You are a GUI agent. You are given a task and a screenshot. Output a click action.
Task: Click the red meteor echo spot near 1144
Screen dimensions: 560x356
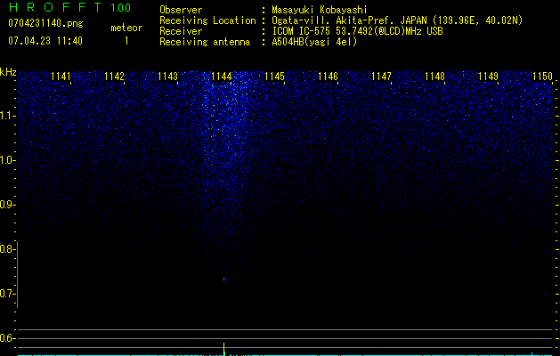coord(224,279)
